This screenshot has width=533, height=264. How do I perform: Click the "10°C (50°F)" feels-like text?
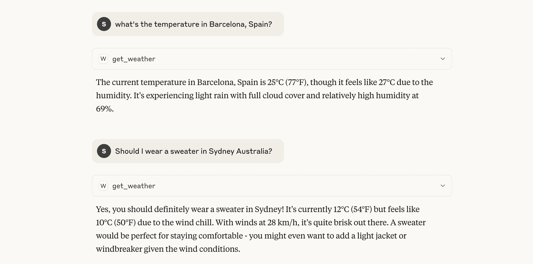(116, 223)
